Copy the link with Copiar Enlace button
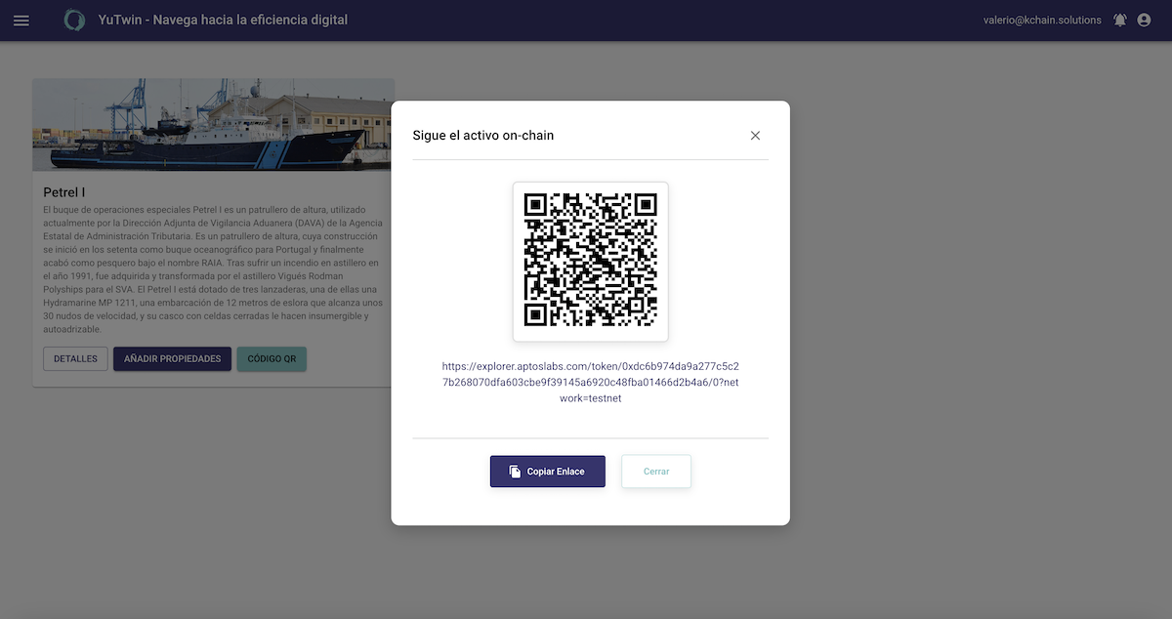The height and width of the screenshot is (619, 1172). tap(548, 472)
